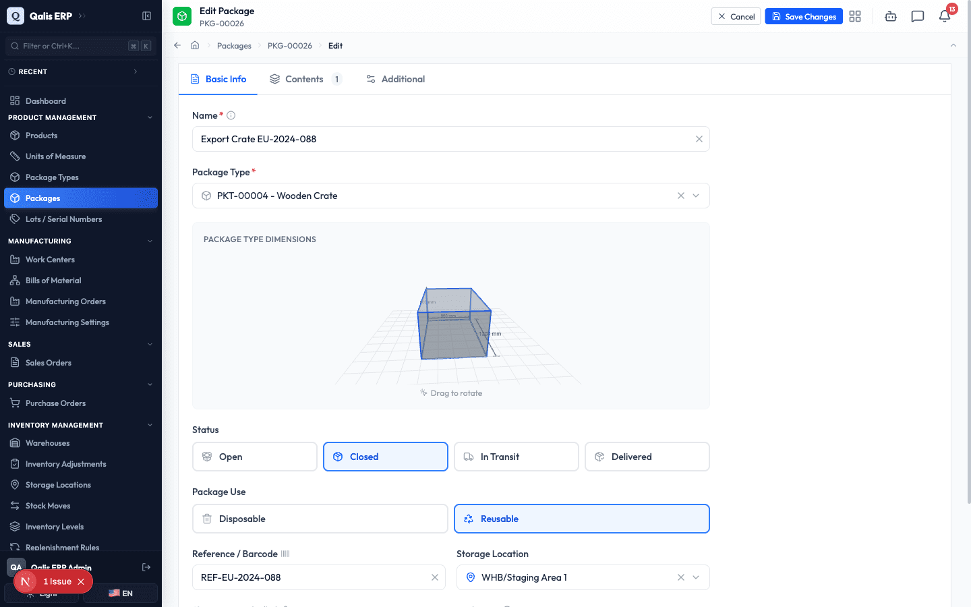The image size is (971, 607).
Task: Click the home breadcrumb icon
Action: point(195,45)
